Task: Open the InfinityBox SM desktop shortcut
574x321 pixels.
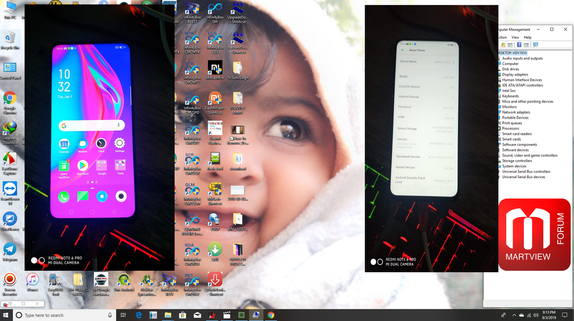Action: [215, 12]
